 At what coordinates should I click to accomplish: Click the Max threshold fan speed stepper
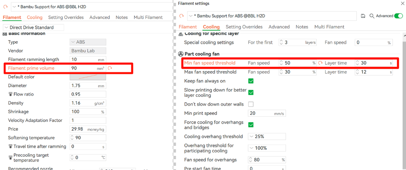click(282, 72)
